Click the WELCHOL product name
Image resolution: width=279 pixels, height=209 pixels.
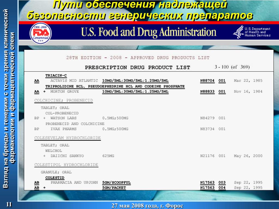(54, 151)
